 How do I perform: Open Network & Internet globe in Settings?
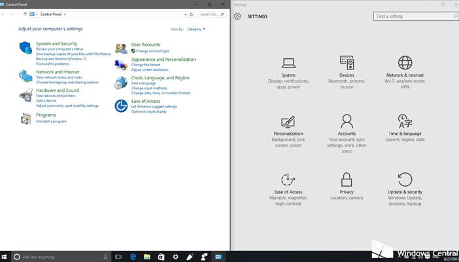click(x=405, y=63)
